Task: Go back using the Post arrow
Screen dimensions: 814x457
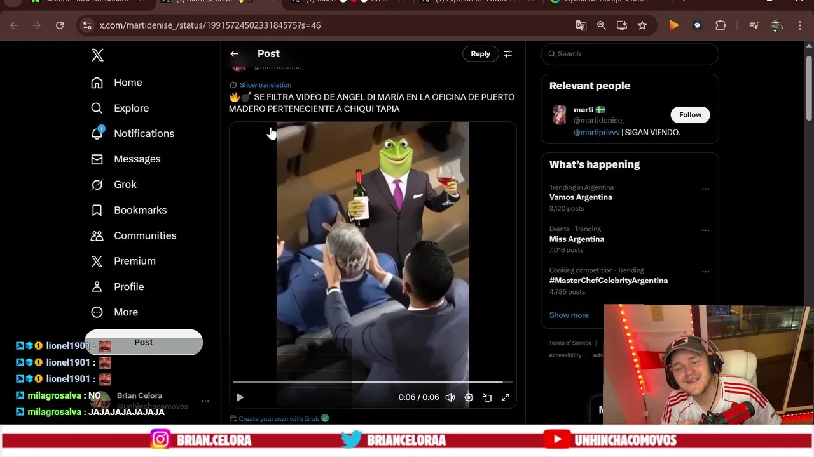Action: [234, 54]
